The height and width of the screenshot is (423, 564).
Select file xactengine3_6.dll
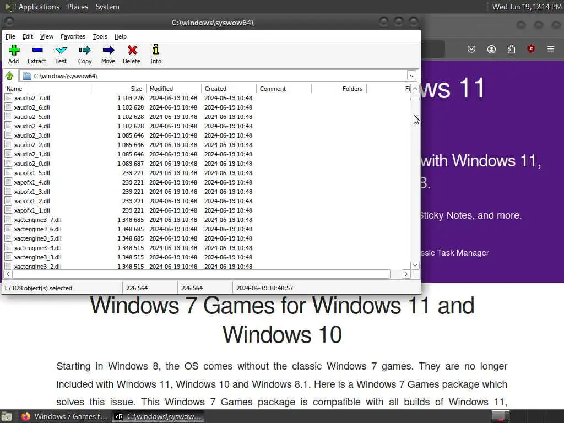(x=38, y=229)
